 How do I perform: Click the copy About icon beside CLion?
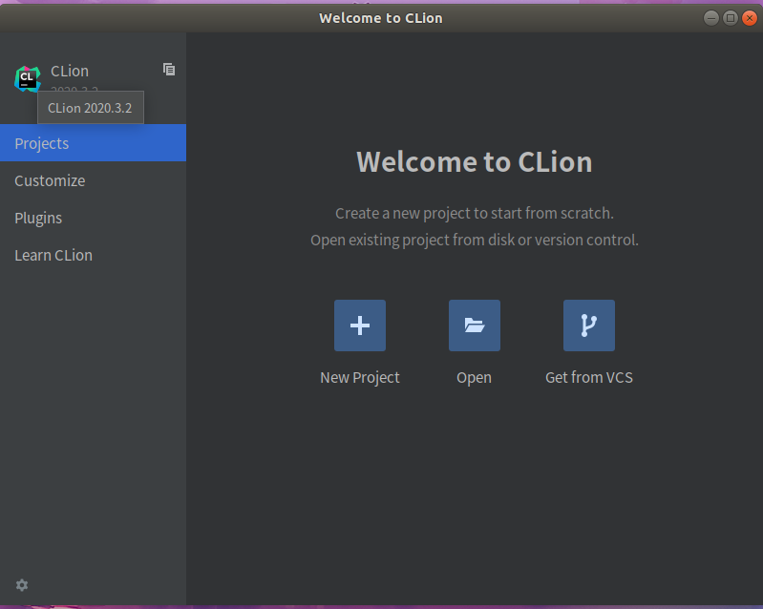point(169,70)
